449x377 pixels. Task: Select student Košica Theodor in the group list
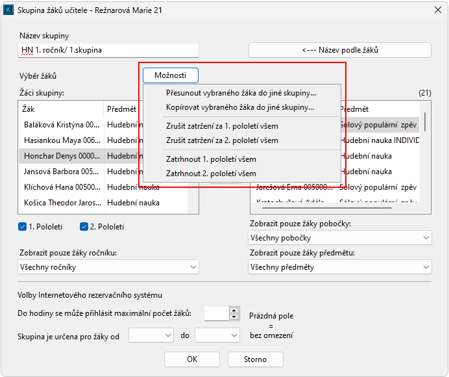pyautogui.click(x=61, y=203)
